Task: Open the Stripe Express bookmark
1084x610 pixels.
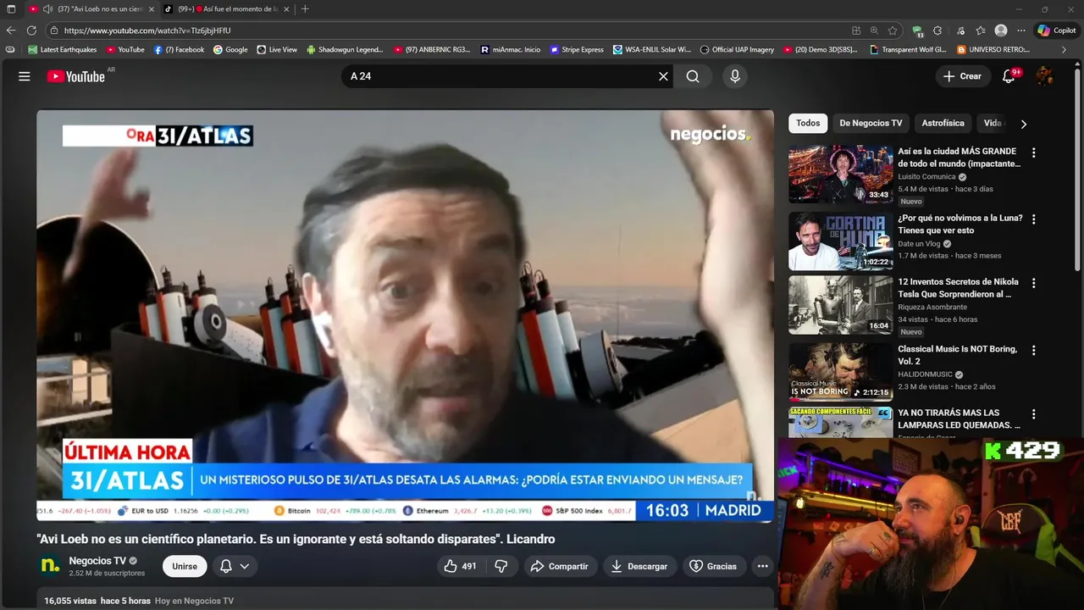Action: tap(577, 50)
